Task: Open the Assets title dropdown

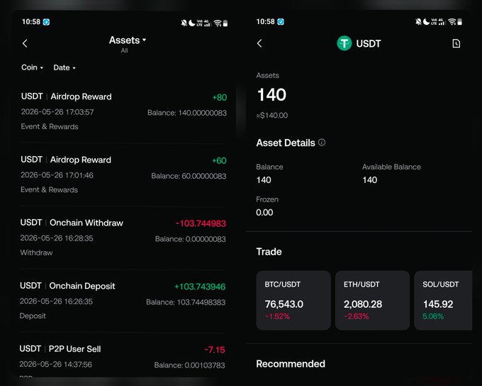Action: click(x=128, y=40)
